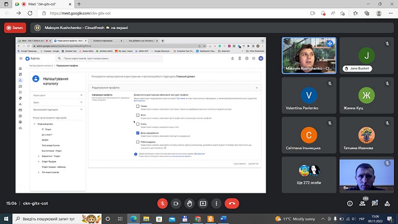398x224 pixels.
Task: Open the meeting chat panel
Action: (x=374, y=203)
